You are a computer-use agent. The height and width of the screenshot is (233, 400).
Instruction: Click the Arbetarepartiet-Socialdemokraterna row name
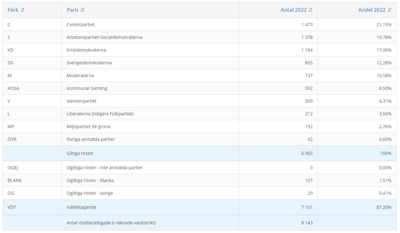(x=104, y=37)
